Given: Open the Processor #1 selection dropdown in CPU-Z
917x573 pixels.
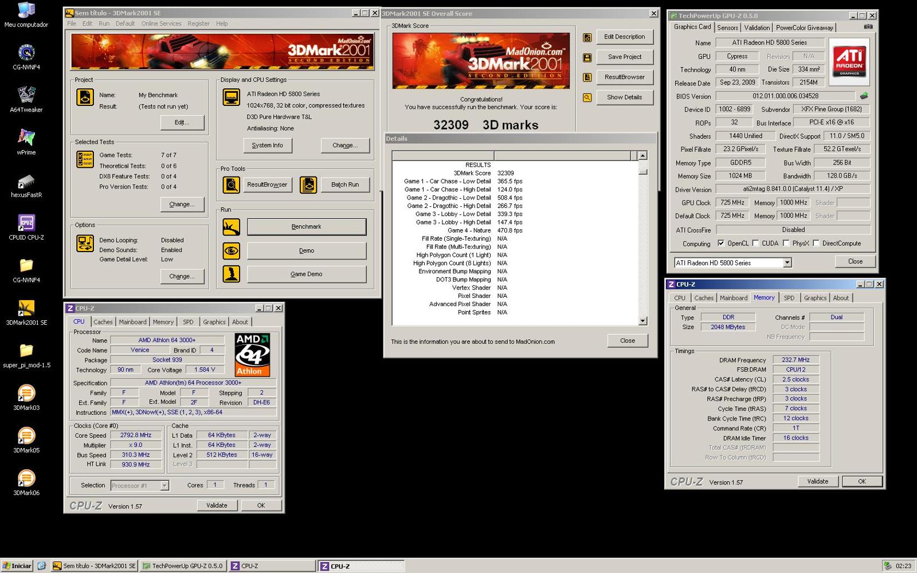Looking at the screenshot, I should [x=164, y=485].
